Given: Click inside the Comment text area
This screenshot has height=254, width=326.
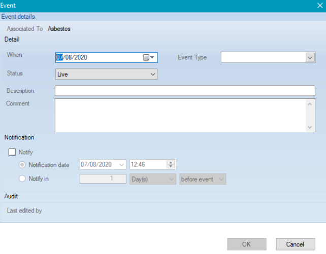Looking at the screenshot, I should pyautogui.click(x=180, y=115).
